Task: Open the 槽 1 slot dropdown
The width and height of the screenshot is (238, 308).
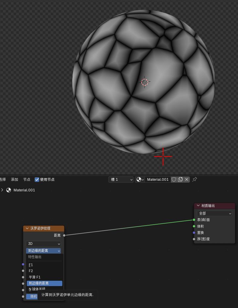Action: click(121, 179)
